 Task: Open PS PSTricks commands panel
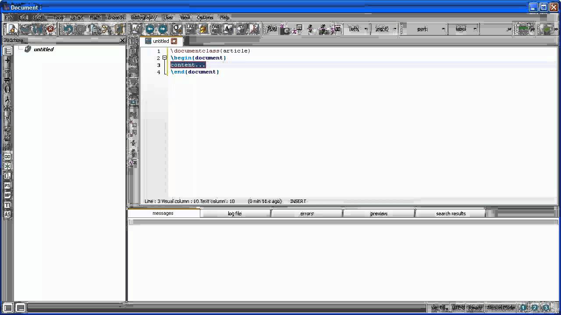[x=7, y=185]
